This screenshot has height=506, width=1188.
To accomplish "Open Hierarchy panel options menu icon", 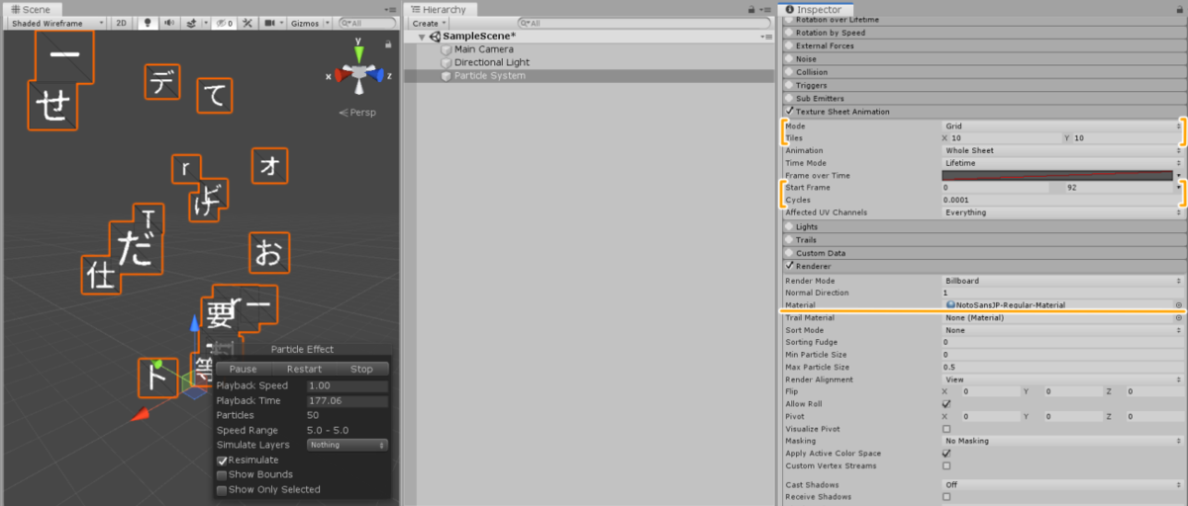I will (x=767, y=9).
